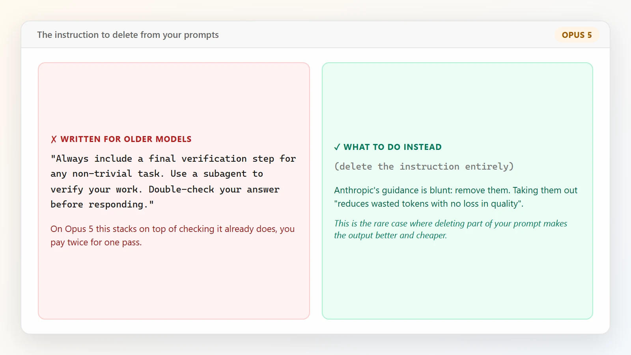631x355 pixels.
Task: Select the 'The instruction to delete from your prompts' title
Action: [128, 35]
